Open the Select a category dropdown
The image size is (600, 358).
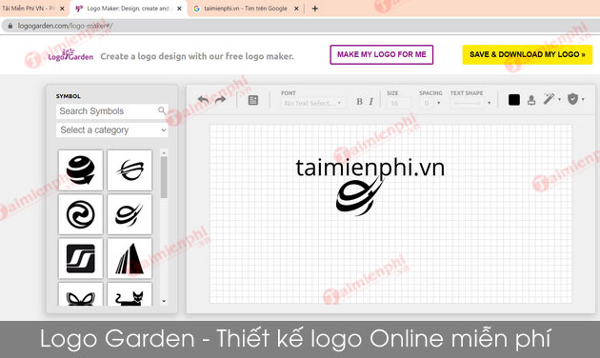click(x=111, y=130)
